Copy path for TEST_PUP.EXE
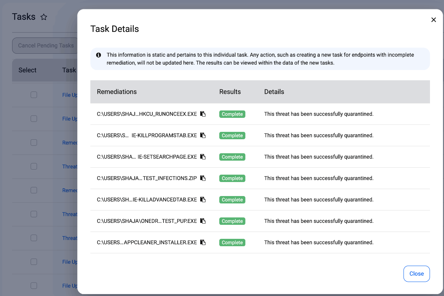This screenshot has width=444, height=296. tap(203, 221)
